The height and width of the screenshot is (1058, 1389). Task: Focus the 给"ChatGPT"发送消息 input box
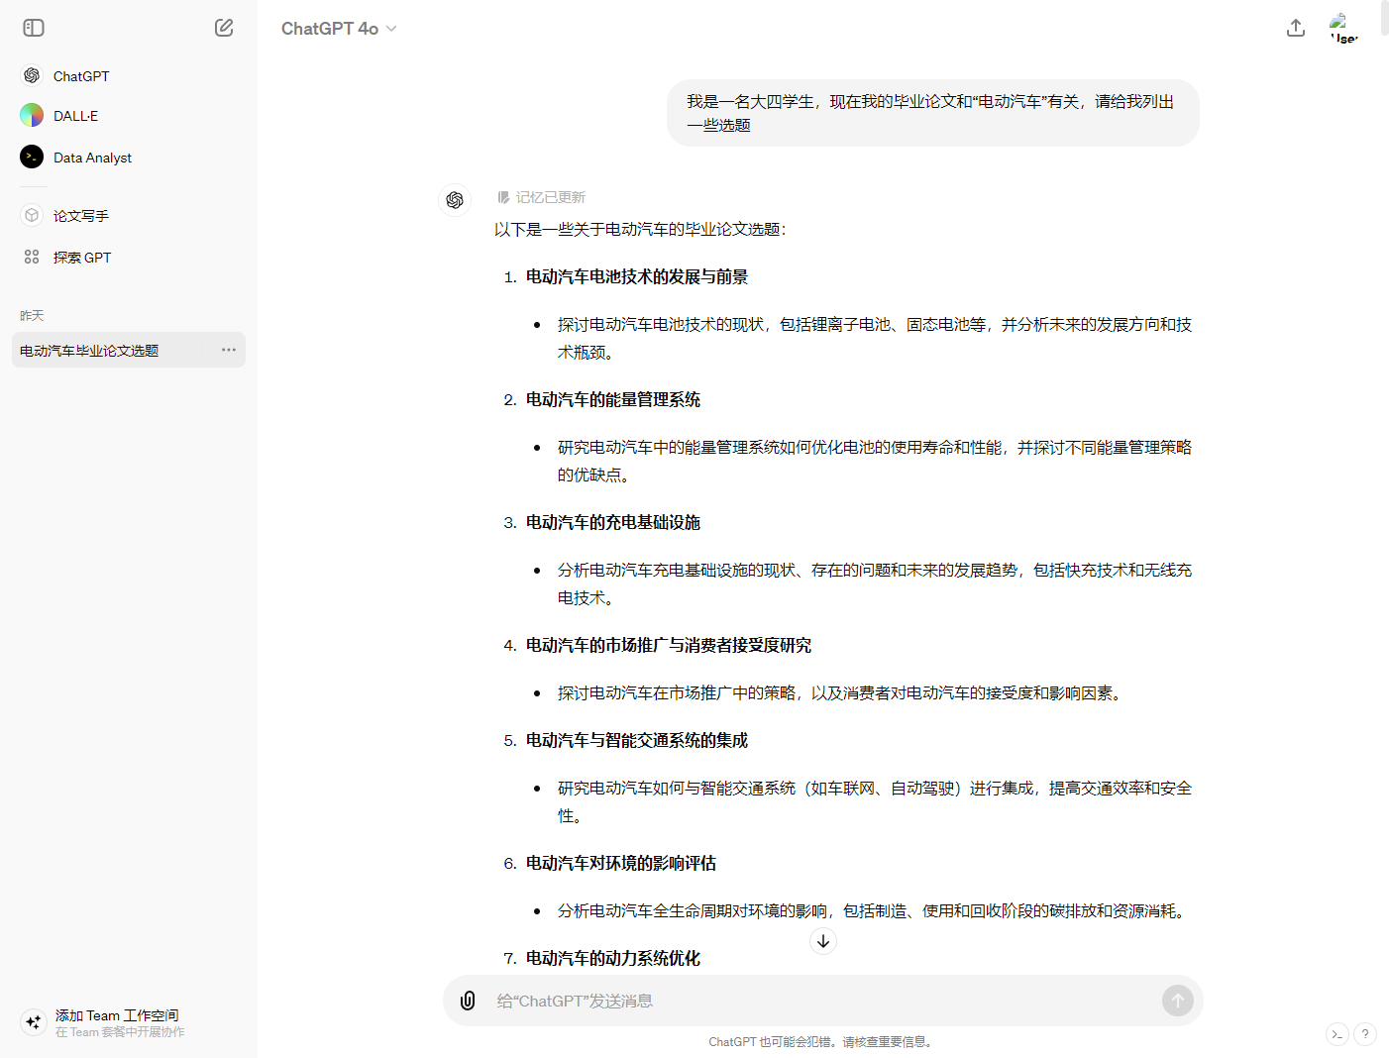point(812,1001)
